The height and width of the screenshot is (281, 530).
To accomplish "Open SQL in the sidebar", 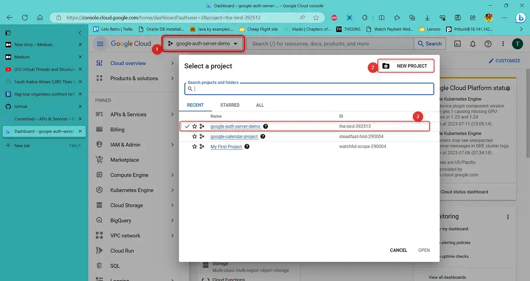I will point(115,266).
